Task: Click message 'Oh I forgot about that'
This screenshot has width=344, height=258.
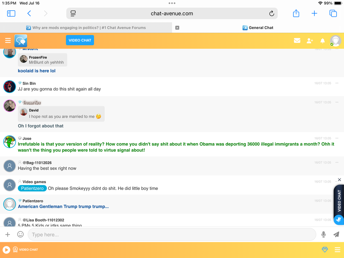Action: (x=41, y=126)
